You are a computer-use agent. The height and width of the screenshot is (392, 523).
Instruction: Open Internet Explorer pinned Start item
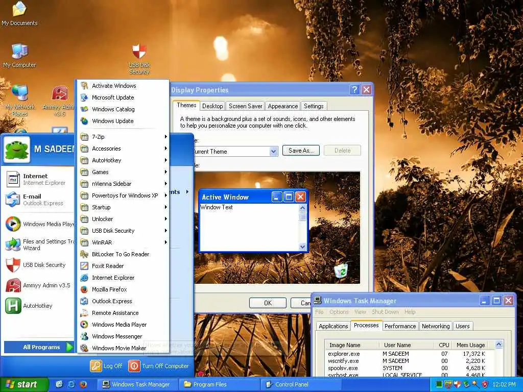click(38, 179)
